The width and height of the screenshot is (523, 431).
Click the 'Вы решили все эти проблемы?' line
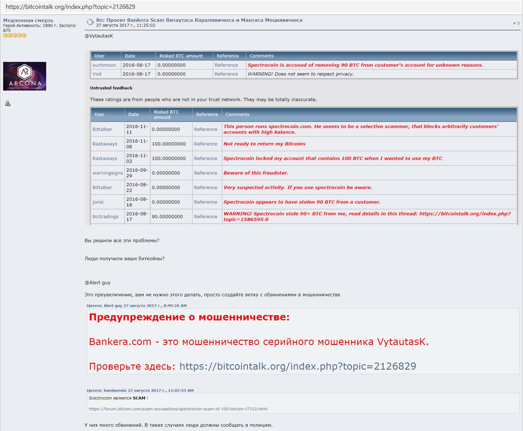(x=122, y=241)
